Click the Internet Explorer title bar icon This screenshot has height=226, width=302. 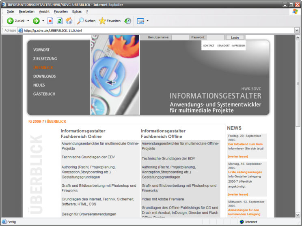[x=4, y=4]
